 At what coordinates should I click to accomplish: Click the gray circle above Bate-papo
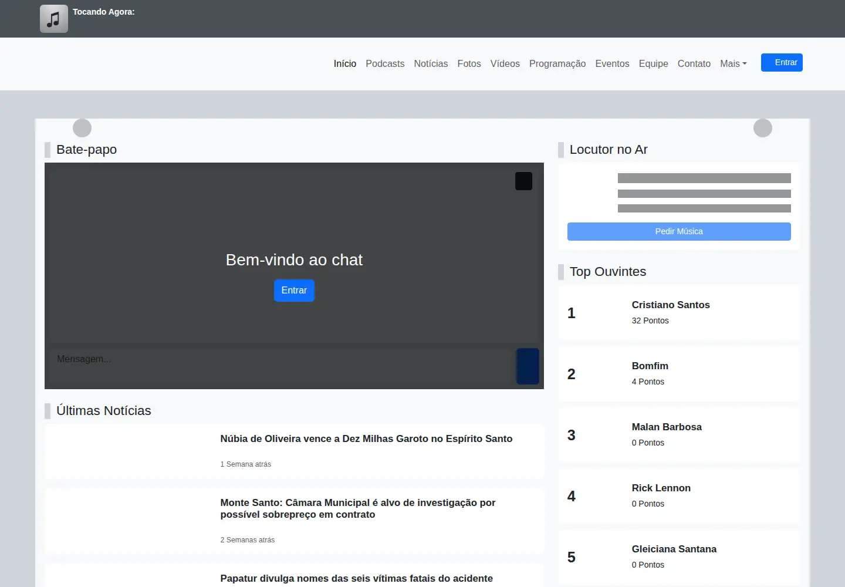pyautogui.click(x=82, y=128)
